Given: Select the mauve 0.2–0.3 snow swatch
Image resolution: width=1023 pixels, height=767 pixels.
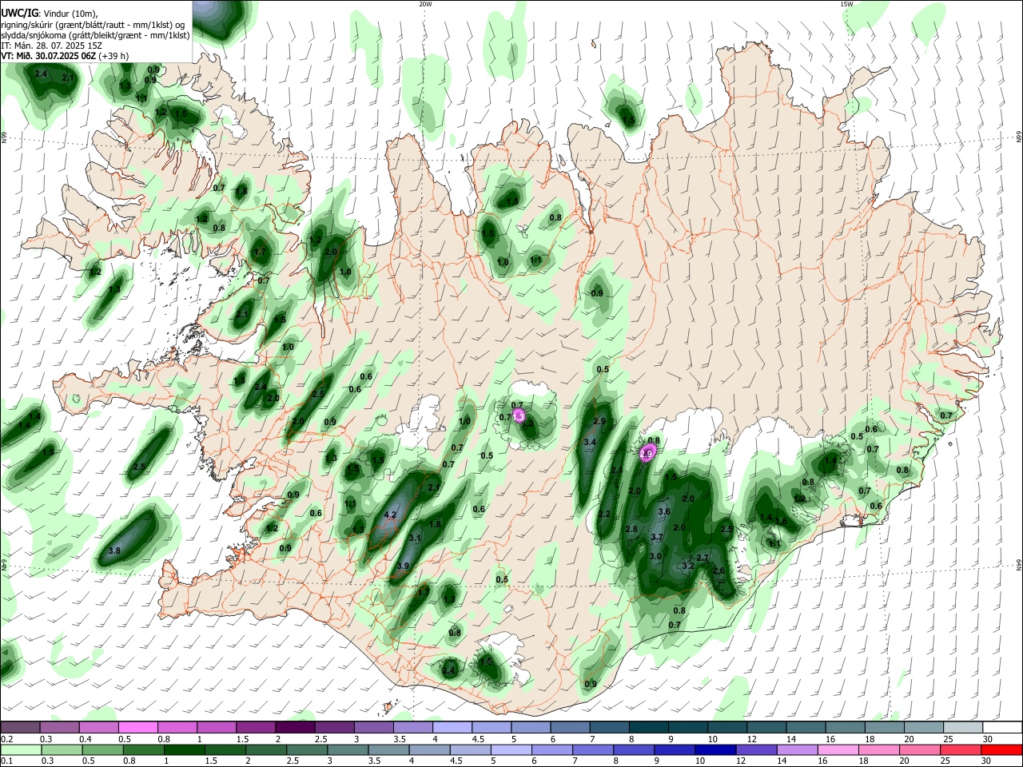Looking at the screenshot, I should click(x=21, y=727).
